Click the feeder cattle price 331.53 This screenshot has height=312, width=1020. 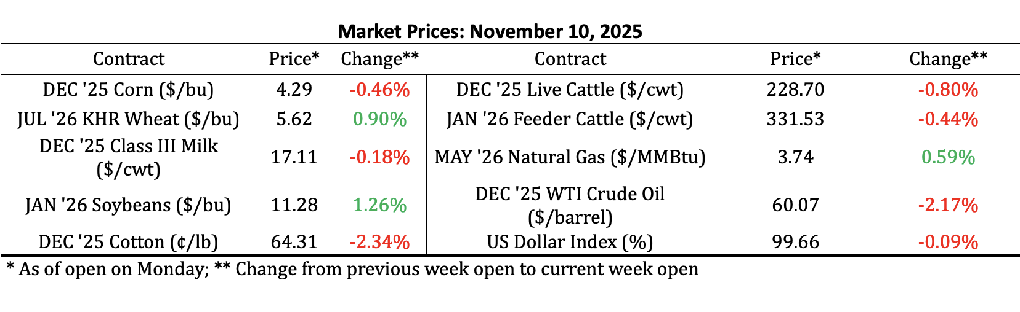(795, 119)
